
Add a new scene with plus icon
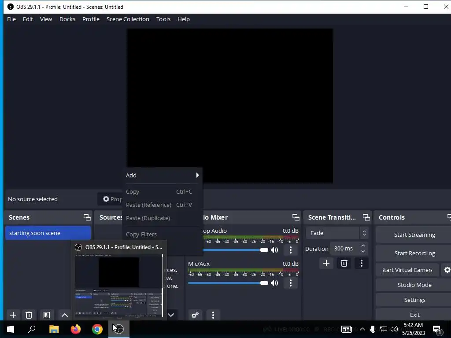(13, 315)
